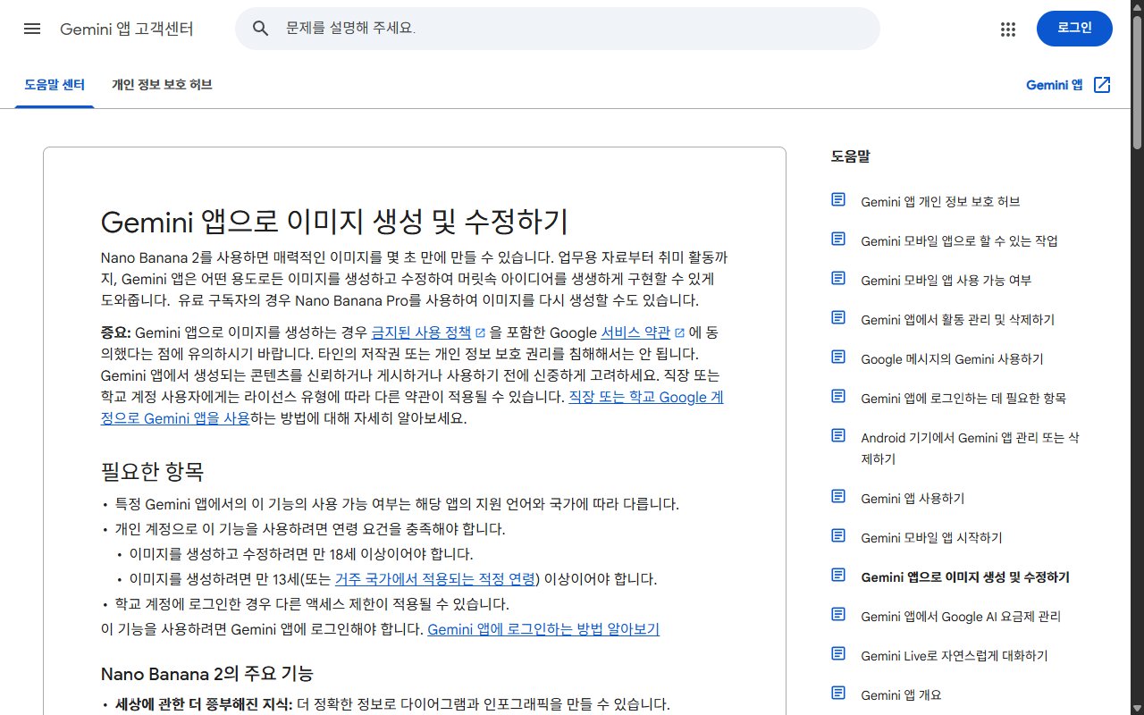Click the Gemini 앱 고객센터 title
1144x715 pixels.
click(127, 29)
